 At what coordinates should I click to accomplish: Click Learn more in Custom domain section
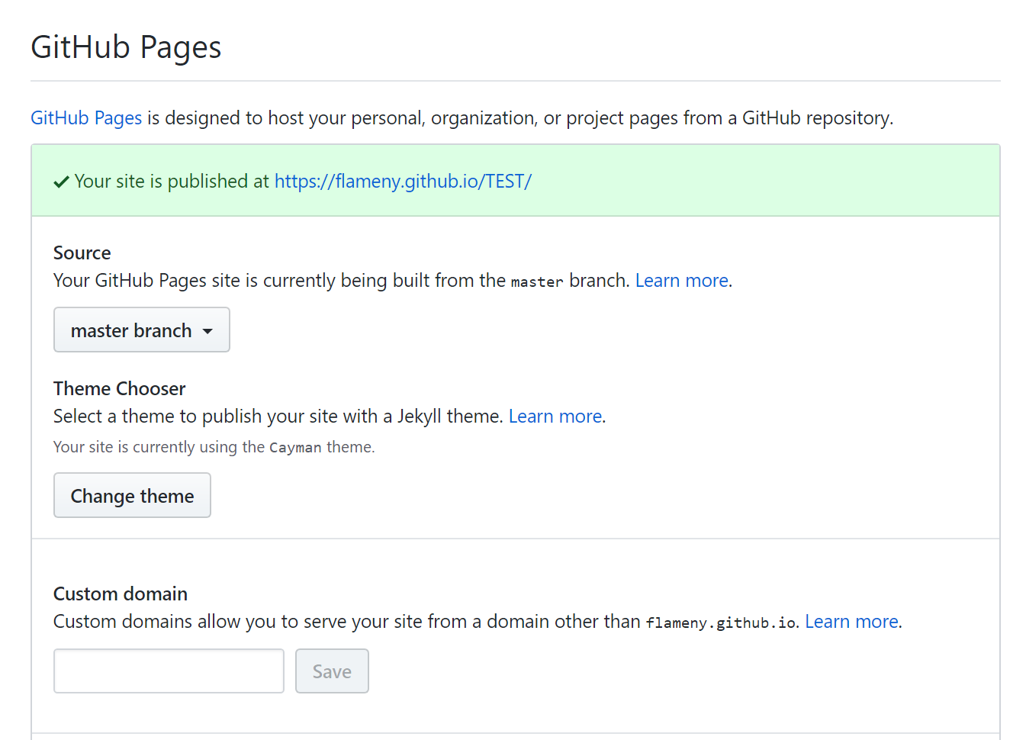coord(851,622)
